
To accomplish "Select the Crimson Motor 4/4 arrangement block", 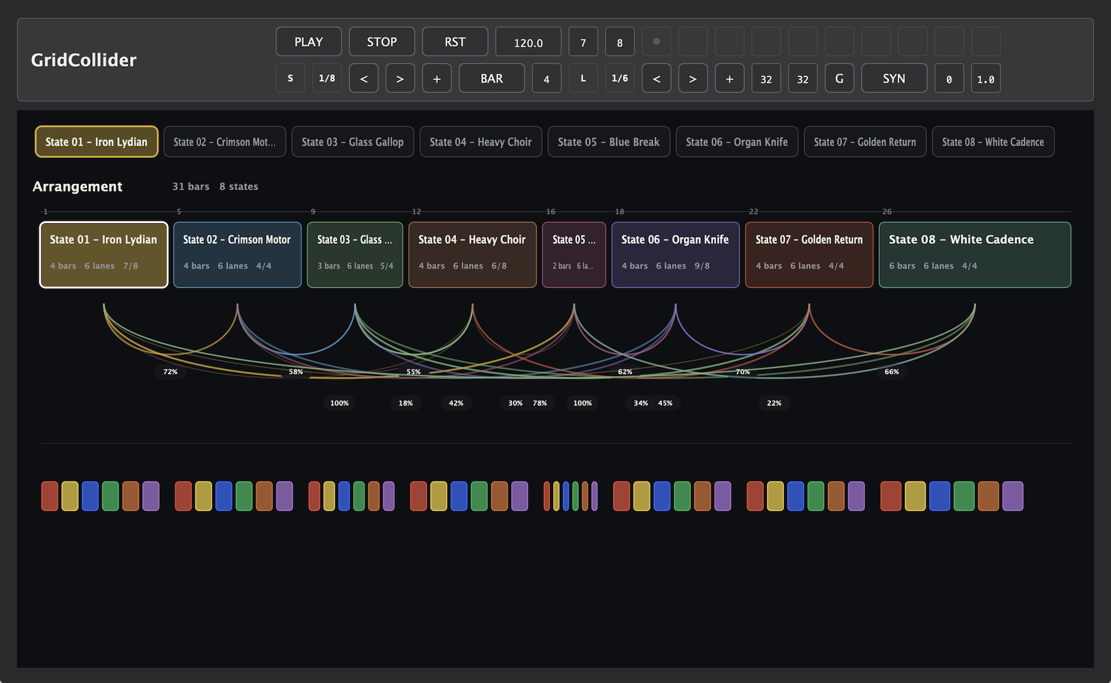I will (x=237, y=255).
